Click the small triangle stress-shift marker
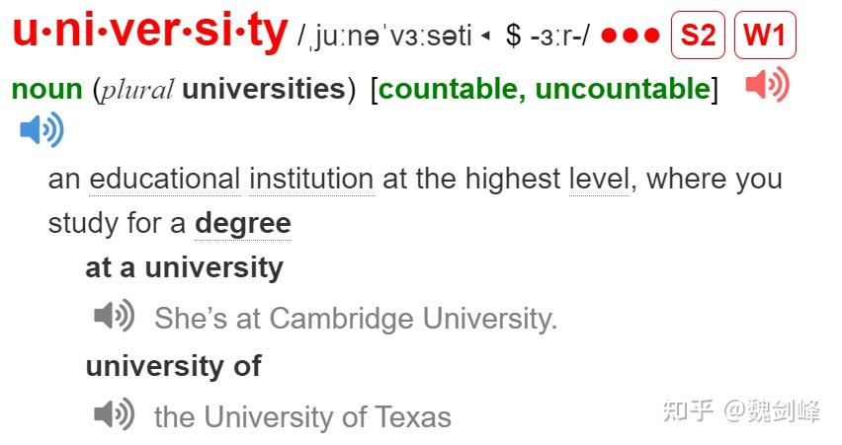The image size is (842, 445). pos(485,36)
